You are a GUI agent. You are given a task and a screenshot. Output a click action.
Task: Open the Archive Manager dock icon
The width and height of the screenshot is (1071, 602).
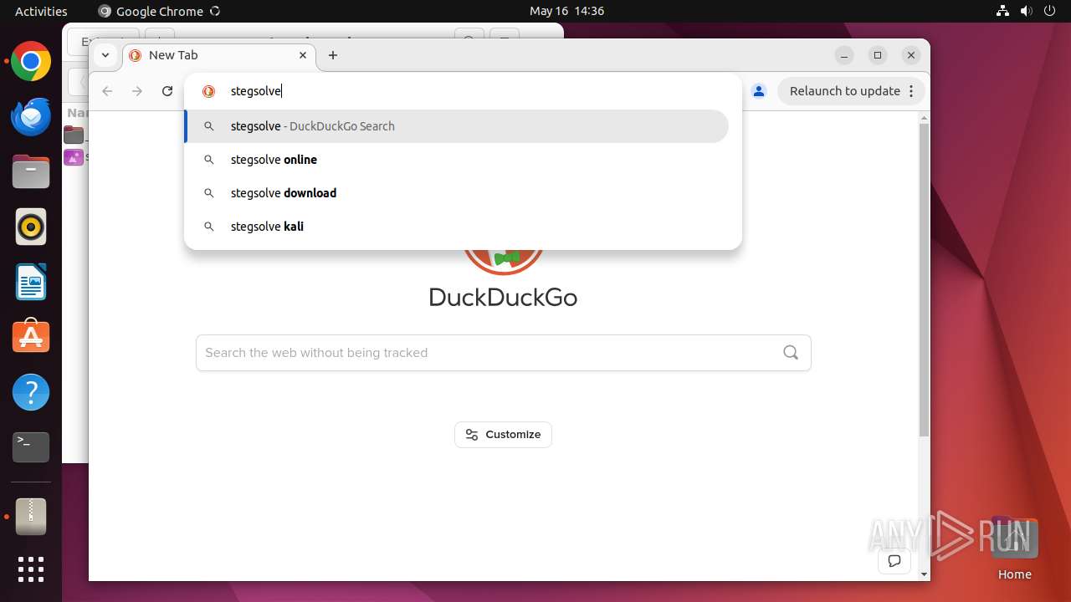pos(31,517)
